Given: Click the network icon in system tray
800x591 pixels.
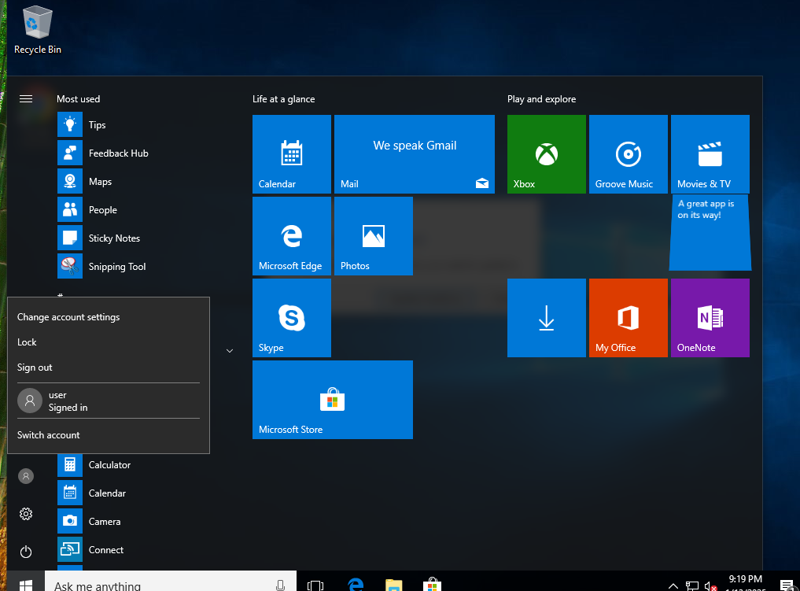Looking at the screenshot, I should [691, 586].
